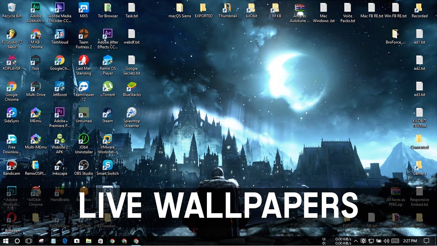This screenshot has height=246, width=437.
Task: Open Adobe Media Encoder CC shortcut
Action: (60, 13)
